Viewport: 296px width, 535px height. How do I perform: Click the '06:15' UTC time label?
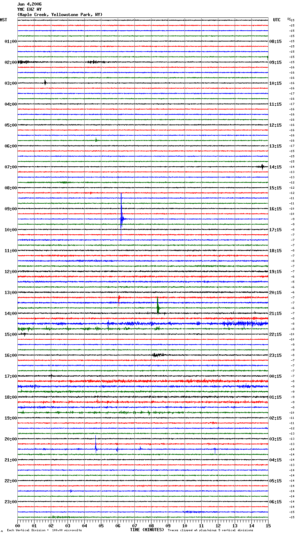click(x=275, y=502)
